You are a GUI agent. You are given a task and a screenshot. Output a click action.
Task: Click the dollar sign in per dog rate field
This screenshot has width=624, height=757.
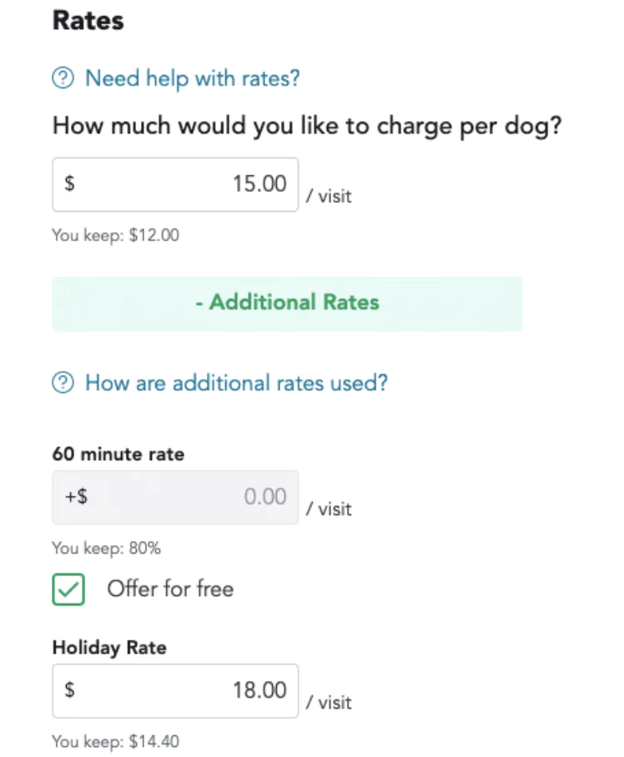click(69, 183)
